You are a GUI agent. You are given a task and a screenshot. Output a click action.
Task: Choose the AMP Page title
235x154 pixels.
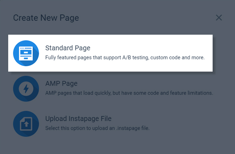tap(61, 84)
